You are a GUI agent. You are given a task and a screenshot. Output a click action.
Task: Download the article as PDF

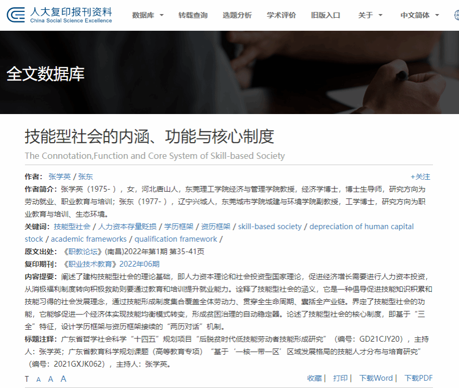coord(418,378)
